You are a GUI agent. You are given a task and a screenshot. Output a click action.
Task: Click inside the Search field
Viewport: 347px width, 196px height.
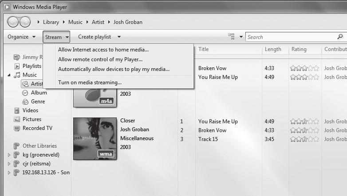(x=291, y=37)
